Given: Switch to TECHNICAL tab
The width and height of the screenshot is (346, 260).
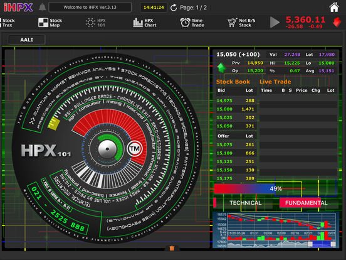Looking at the screenshot, I should (245, 203).
